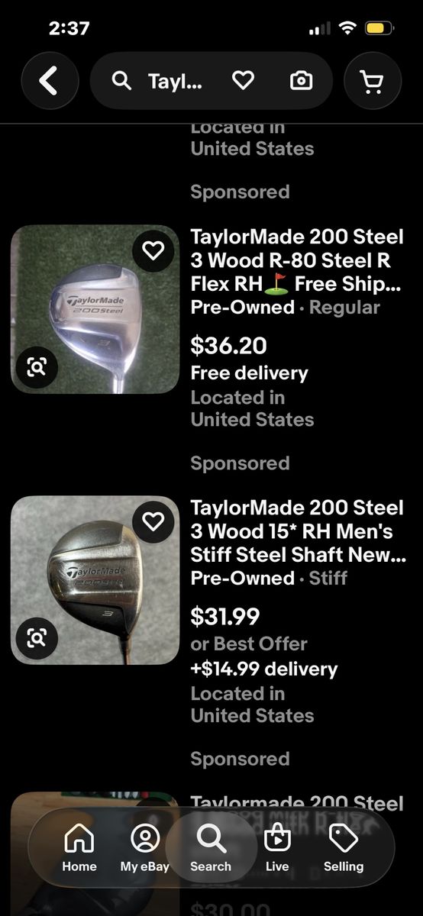Open the $36.20 price listing
This screenshot has height=916, width=423.
(x=228, y=346)
